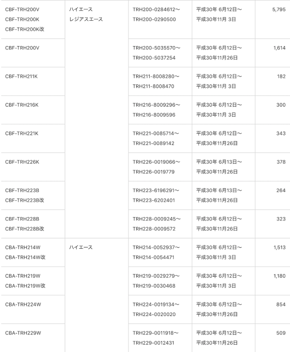Click the unit count 300
The image size is (290, 352).
coord(281,105)
